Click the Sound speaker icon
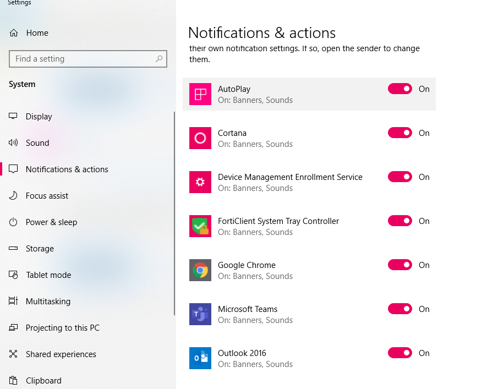This screenshot has width=487, height=389. point(13,143)
